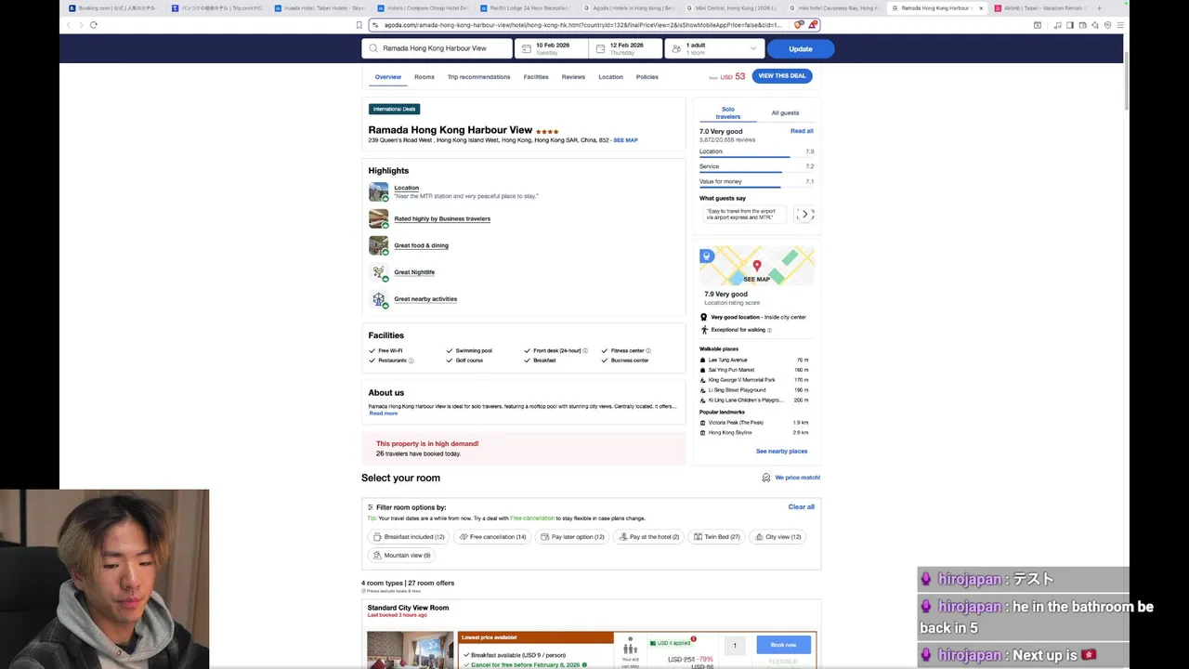This screenshot has height=669, width=1189.
Task: Click the Great Nightlife icon
Action: pyautogui.click(x=378, y=272)
